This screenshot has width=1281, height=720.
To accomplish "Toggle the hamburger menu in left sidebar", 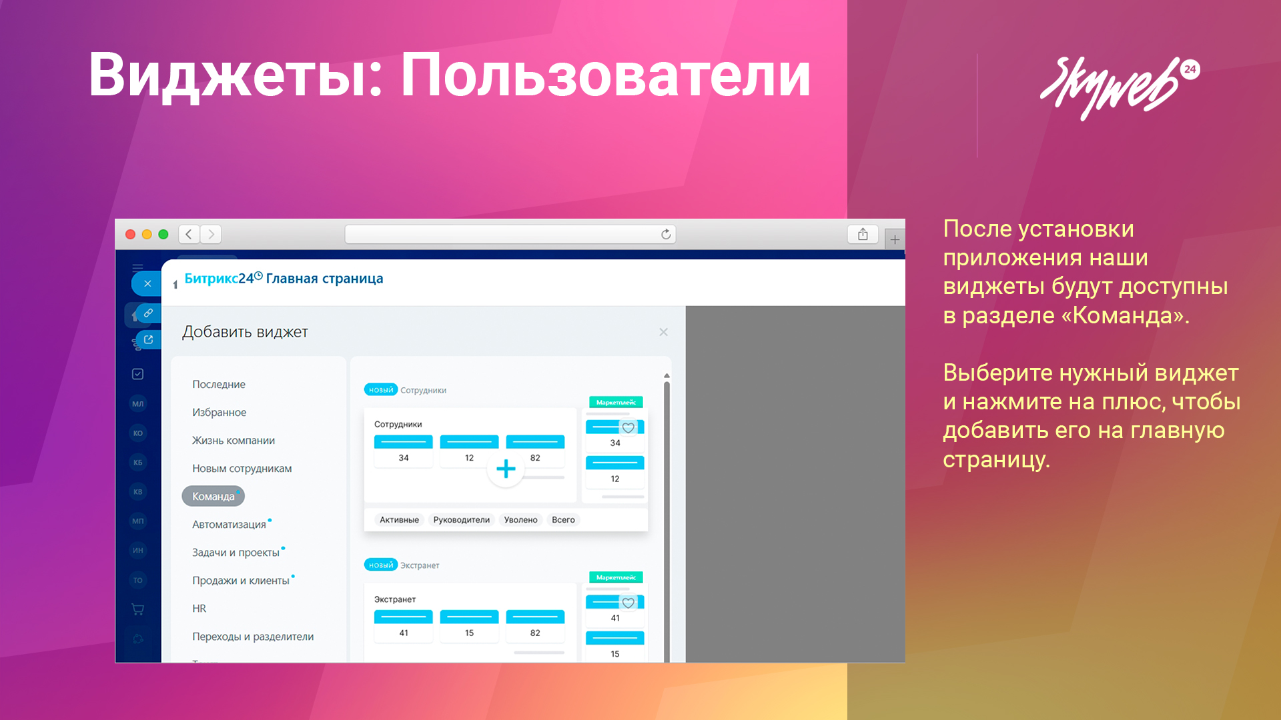I will [137, 267].
